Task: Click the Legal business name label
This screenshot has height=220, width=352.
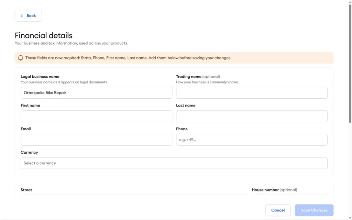Action: pos(40,77)
